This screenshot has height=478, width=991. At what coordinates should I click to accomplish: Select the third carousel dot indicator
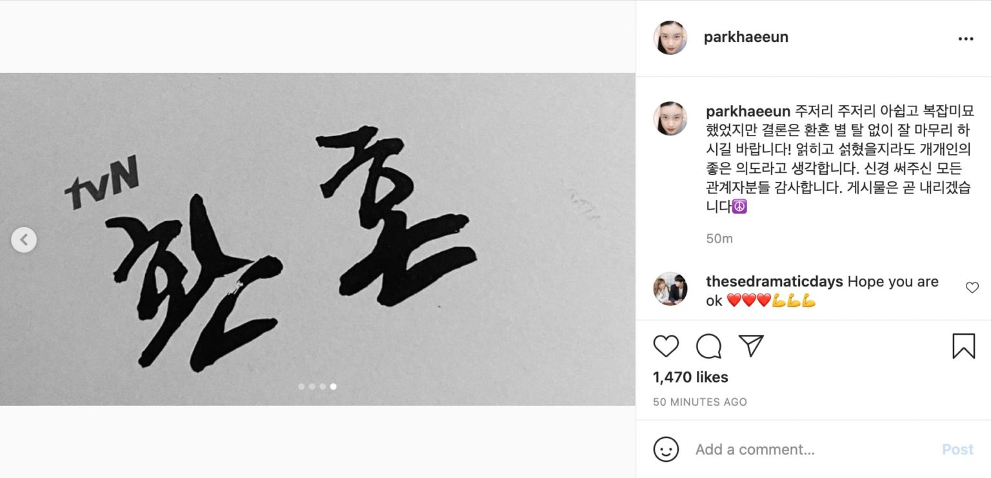coord(322,386)
